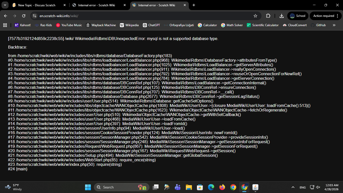Open the Orfoqrafiya Lüğəti bookmark
This screenshot has width=343, height=193.
coord(179,25)
